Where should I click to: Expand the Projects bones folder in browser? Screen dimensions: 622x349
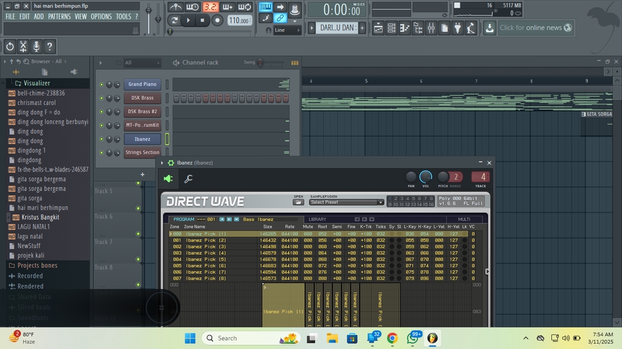click(38, 265)
